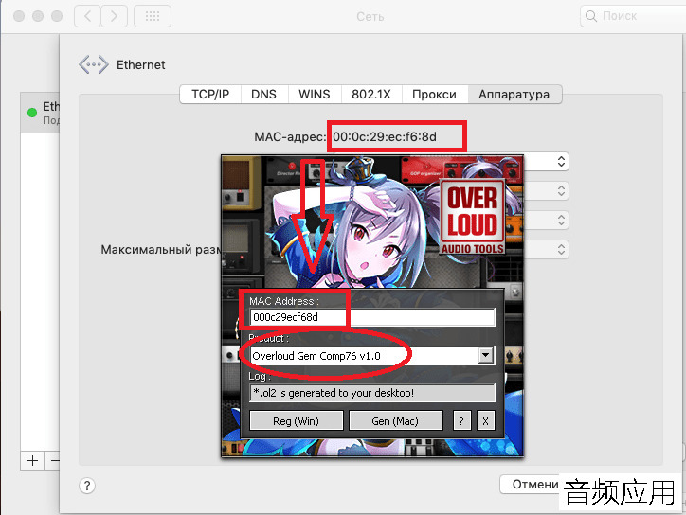Click the Отменить cancel button
The height and width of the screenshot is (515, 686).
pos(530,485)
